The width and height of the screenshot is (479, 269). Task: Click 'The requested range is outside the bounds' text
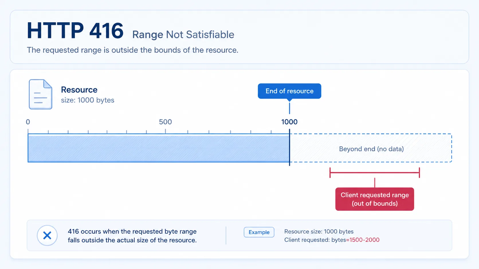coord(133,50)
